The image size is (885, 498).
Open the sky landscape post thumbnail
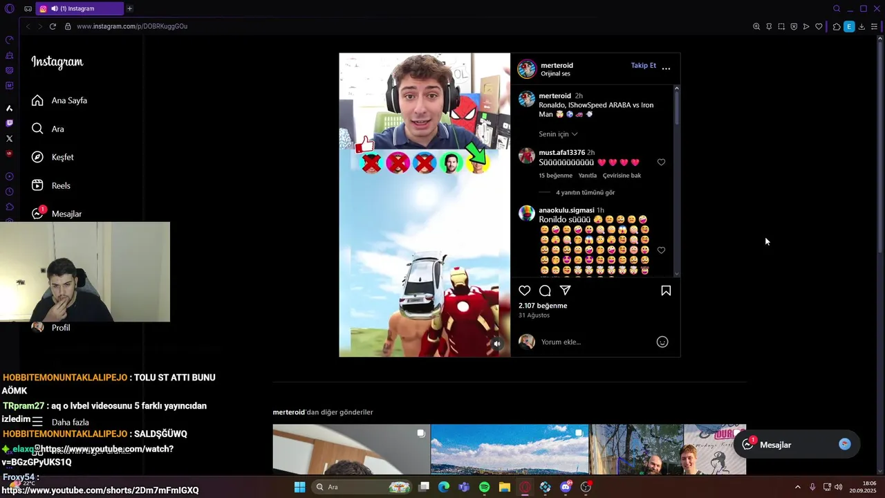click(x=510, y=450)
